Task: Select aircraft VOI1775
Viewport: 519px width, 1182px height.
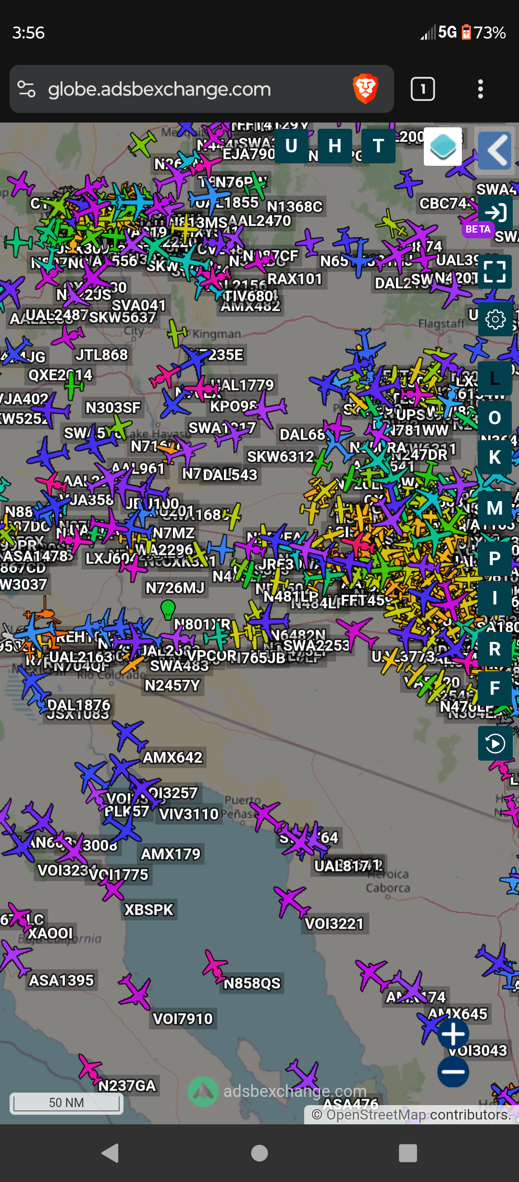Action: coord(118,874)
